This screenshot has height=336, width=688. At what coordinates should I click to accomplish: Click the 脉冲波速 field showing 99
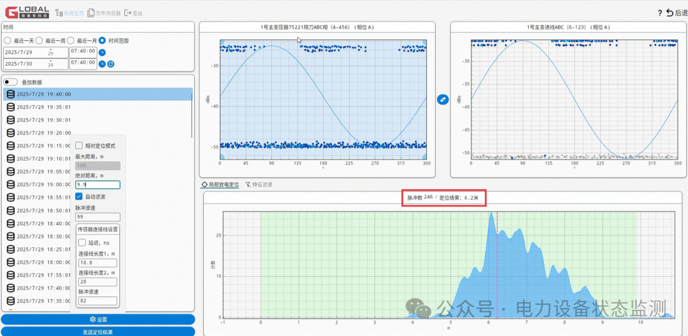pos(98,217)
